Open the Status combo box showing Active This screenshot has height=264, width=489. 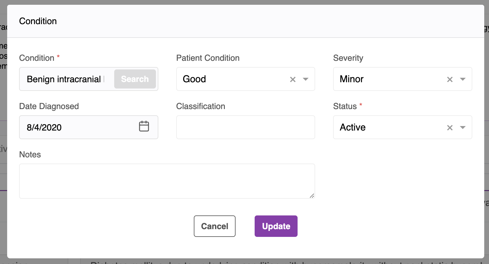tap(388, 128)
